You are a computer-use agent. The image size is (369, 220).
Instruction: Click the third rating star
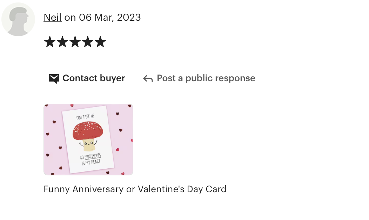point(75,42)
